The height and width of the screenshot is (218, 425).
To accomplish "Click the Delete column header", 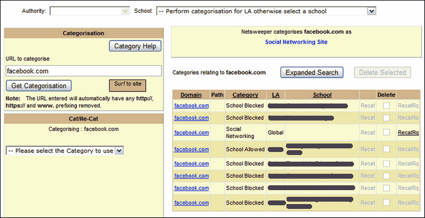I will pos(386,95).
